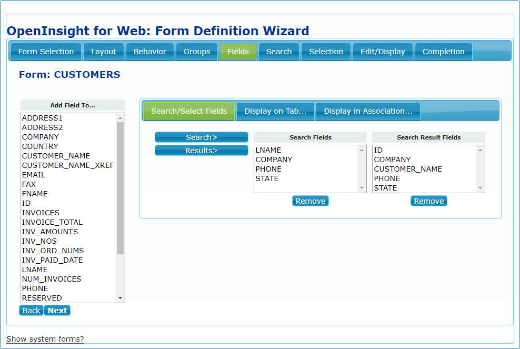Select LNAME in the Add Field To list
This screenshot has height=349, width=520.
point(68,270)
